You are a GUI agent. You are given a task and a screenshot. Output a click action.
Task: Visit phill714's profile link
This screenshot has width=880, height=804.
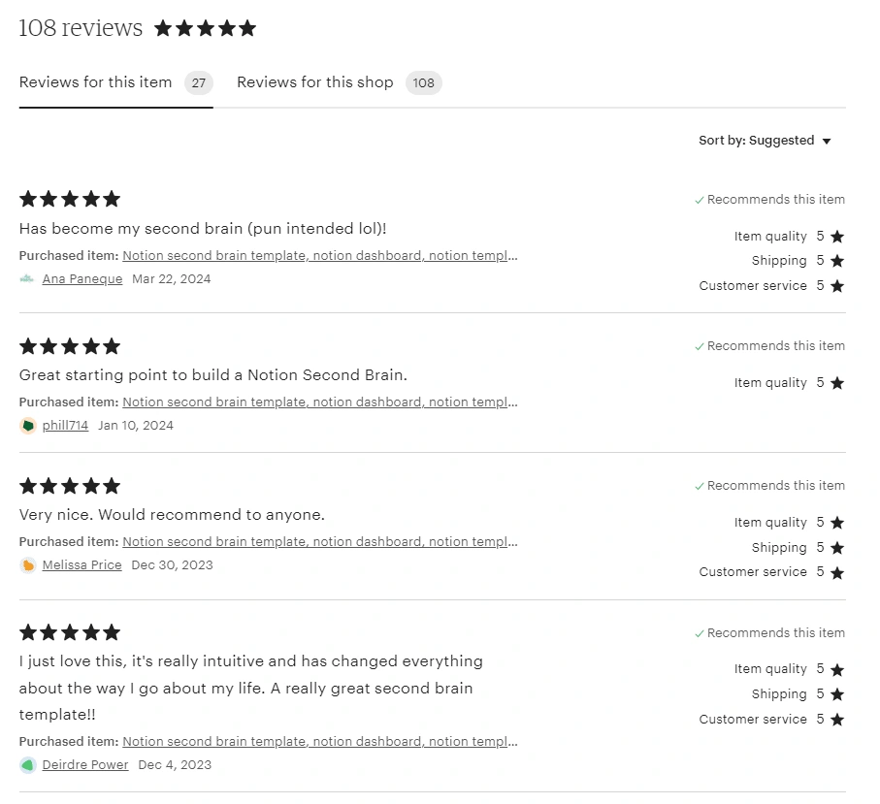pos(65,426)
